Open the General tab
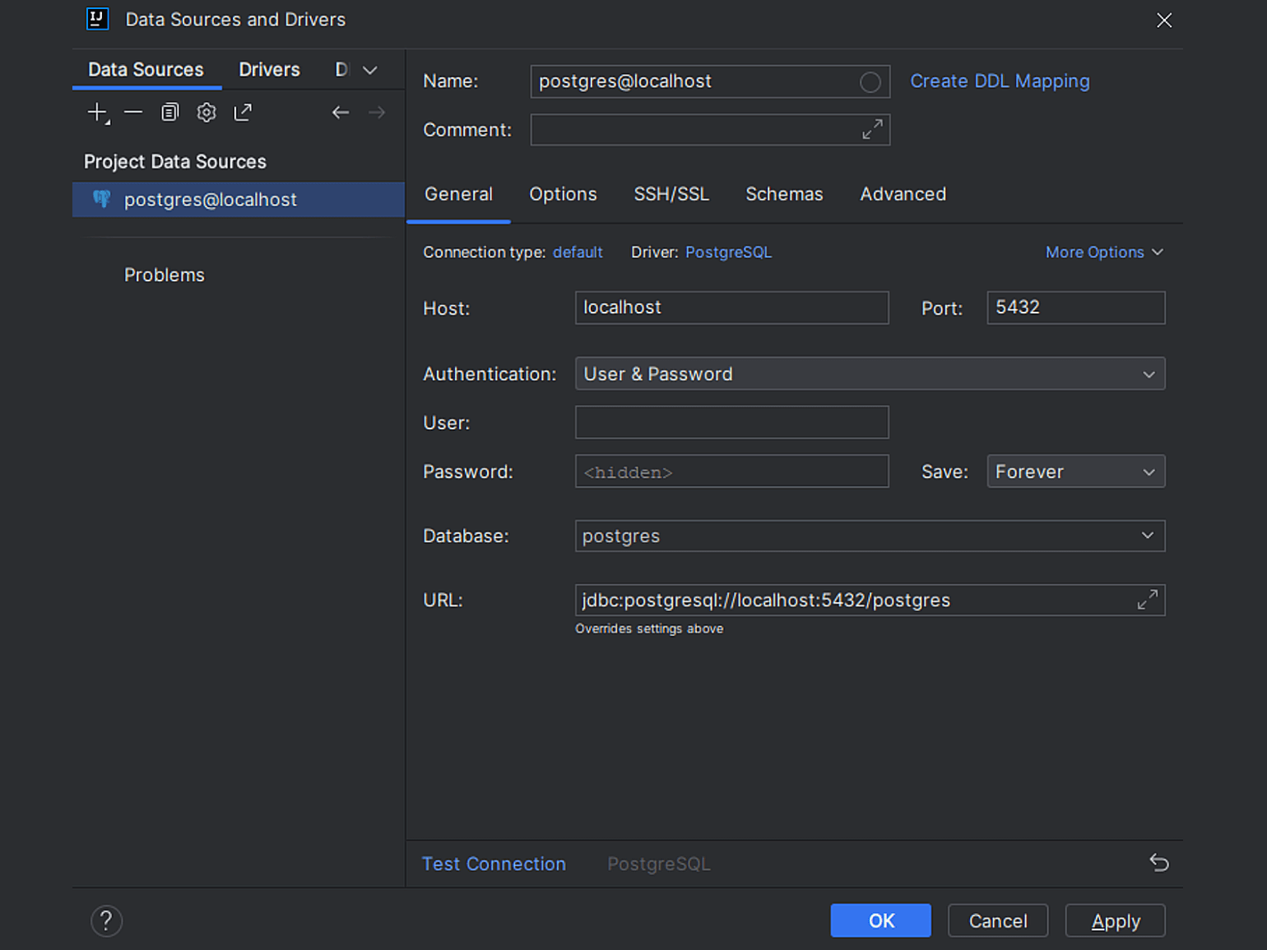Image resolution: width=1267 pixels, height=950 pixels. click(x=458, y=194)
